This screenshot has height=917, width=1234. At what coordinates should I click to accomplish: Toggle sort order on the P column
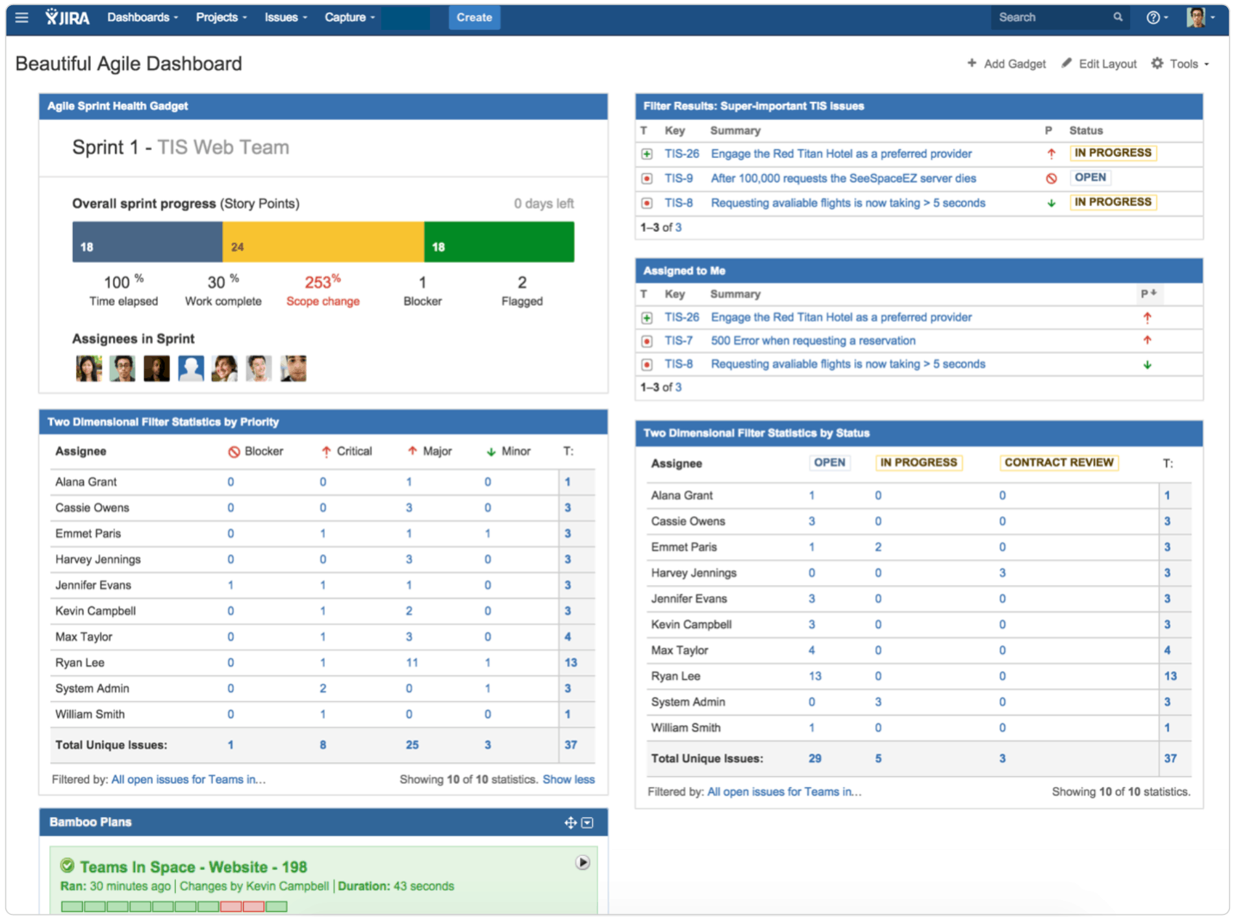point(1150,294)
